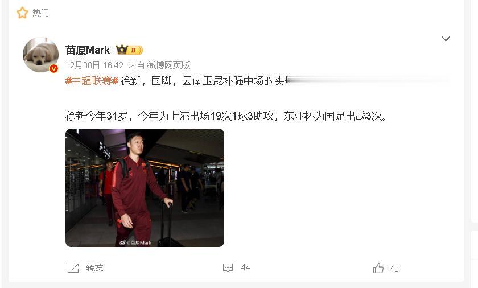Open the #中超联赛# hashtag topic
The width and height of the screenshot is (478, 288).
[92, 81]
